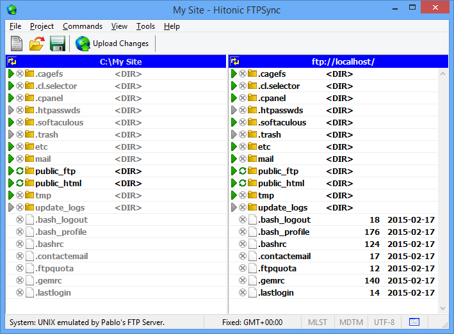Click the local .bash_logout file icon
Screen dimensions: 454x334
pyautogui.click(x=30, y=219)
